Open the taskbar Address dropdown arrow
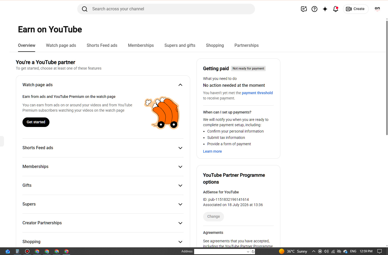Screen dimensions: 388x255 pos(248,252)
